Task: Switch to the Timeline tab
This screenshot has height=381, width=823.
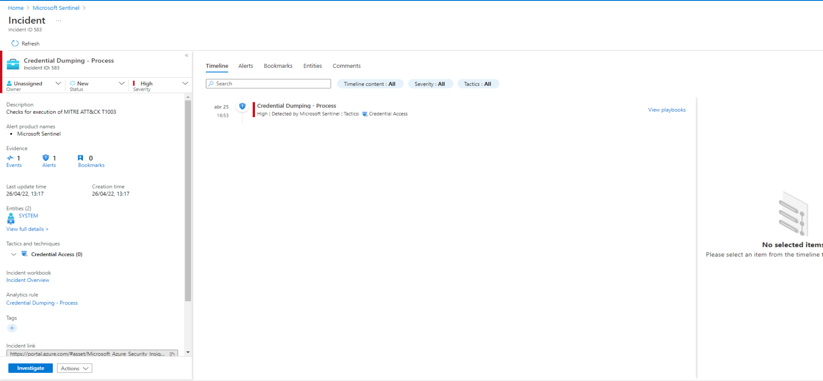Action: pyautogui.click(x=217, y=66)
